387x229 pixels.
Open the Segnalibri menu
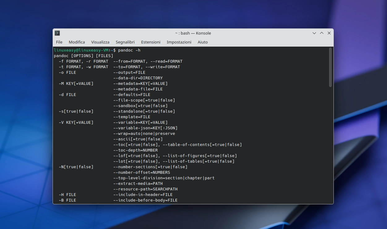tap(125, 42)
